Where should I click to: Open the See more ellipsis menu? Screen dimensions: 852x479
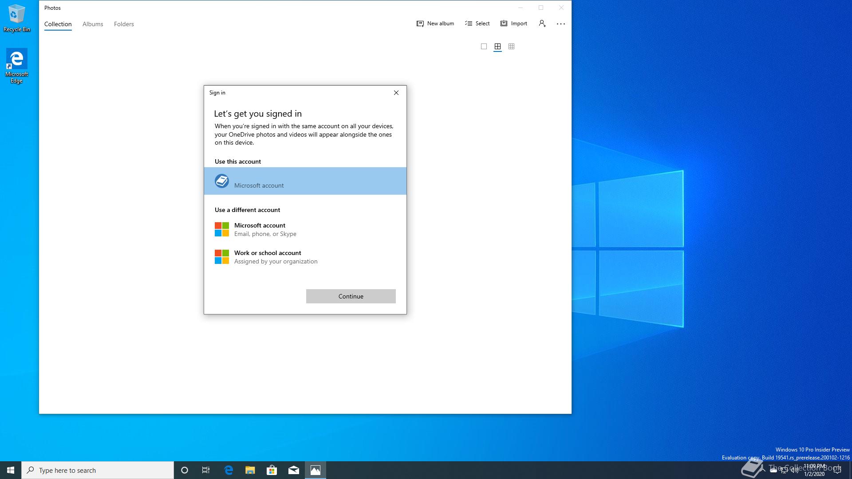[560, 24]
